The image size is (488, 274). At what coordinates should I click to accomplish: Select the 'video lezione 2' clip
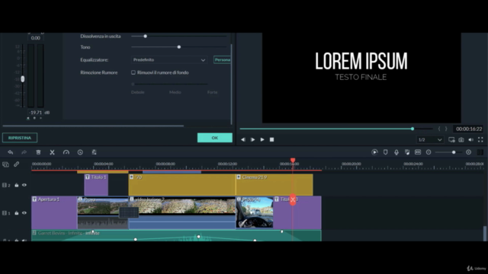[182, 213]
